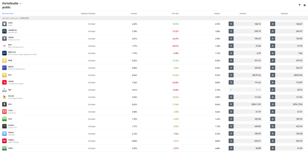This screenshot has width=308, height=152.
Task: Sort by the Marché (40) column
Action: pos(8,13)
